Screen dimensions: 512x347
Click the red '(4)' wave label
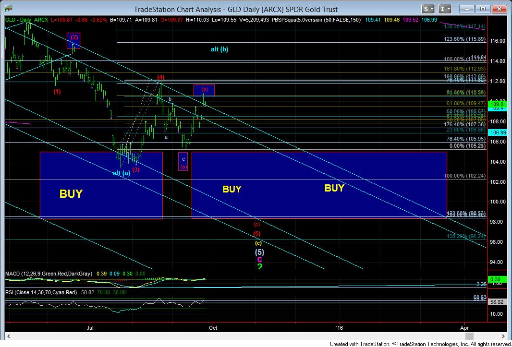[160, 77]
